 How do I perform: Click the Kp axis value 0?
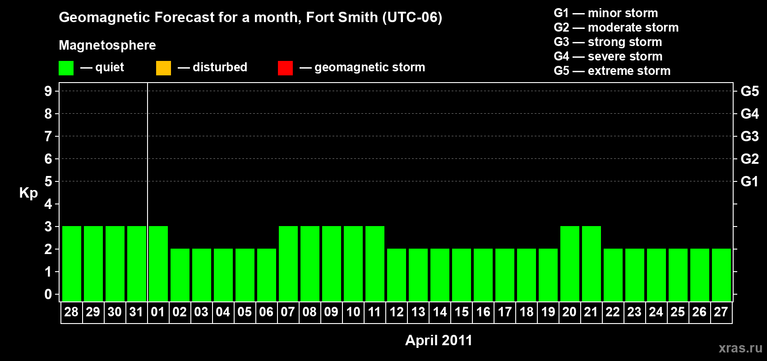[x=48, y=294]
